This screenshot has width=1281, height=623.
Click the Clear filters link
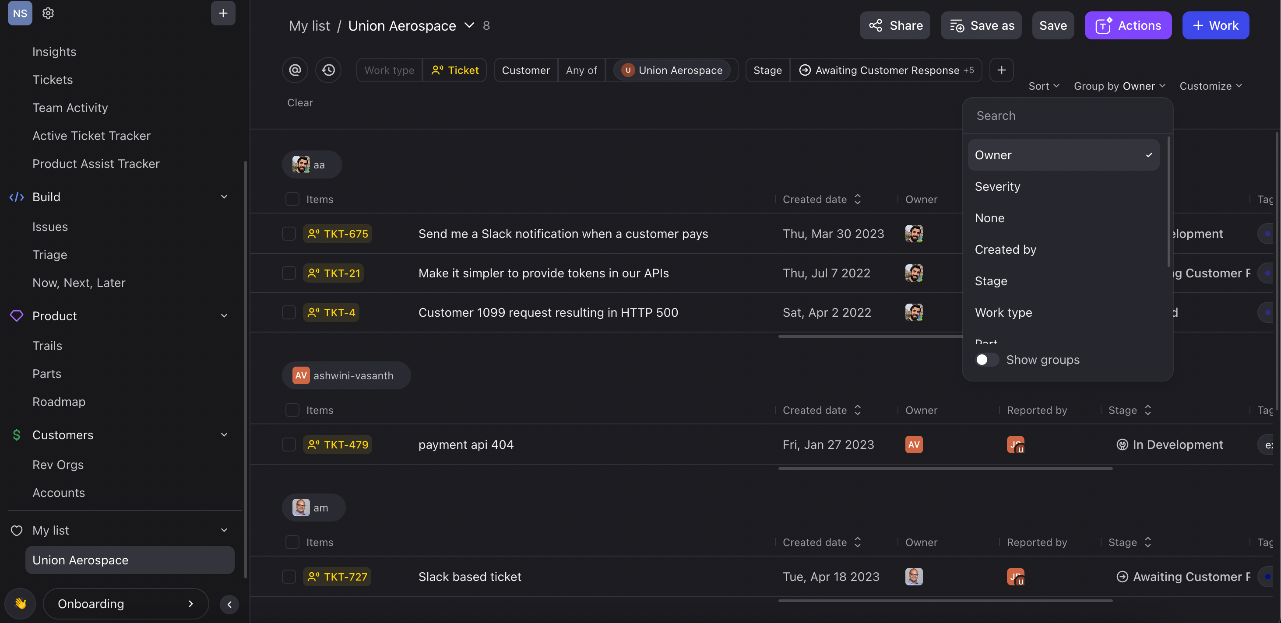(300, 102)
